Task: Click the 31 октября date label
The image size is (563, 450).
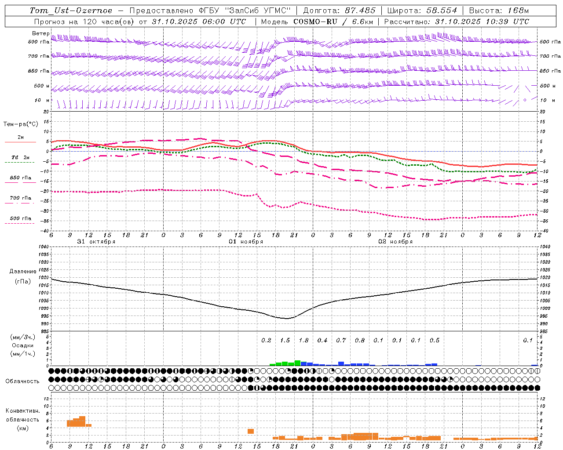Action: [x=96, y=242]
